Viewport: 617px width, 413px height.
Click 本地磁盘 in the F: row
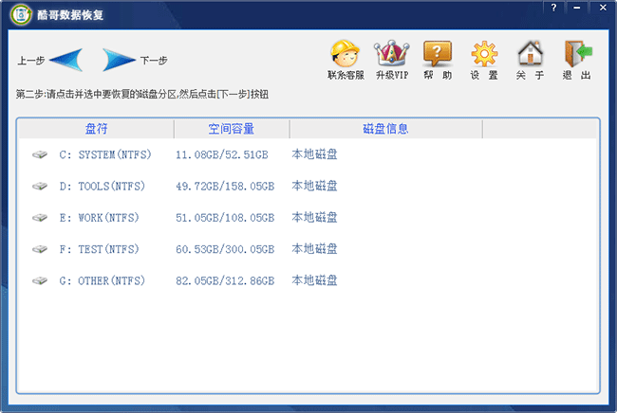[314, 249]
